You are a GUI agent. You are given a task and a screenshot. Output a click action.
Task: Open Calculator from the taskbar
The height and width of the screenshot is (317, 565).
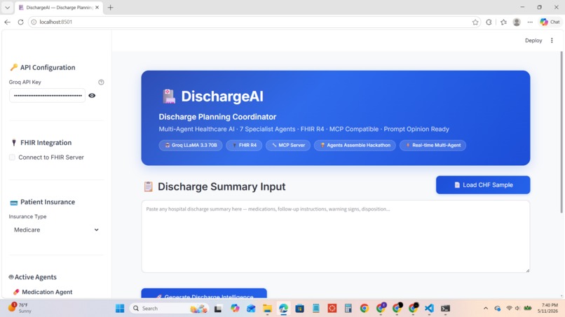pyautogui.click(x=348, y=309)
